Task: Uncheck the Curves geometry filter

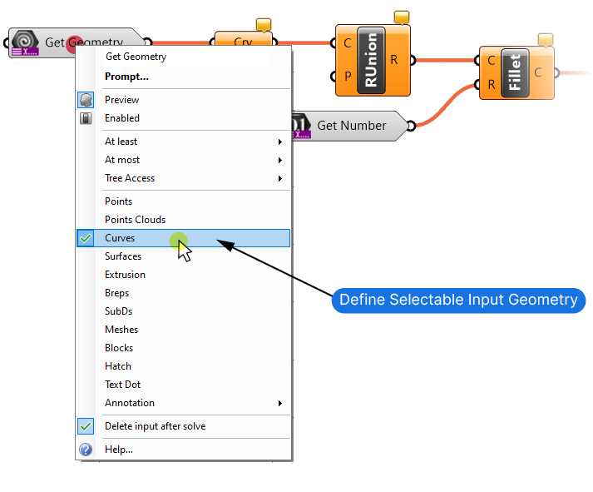Action: click(119, 238)
